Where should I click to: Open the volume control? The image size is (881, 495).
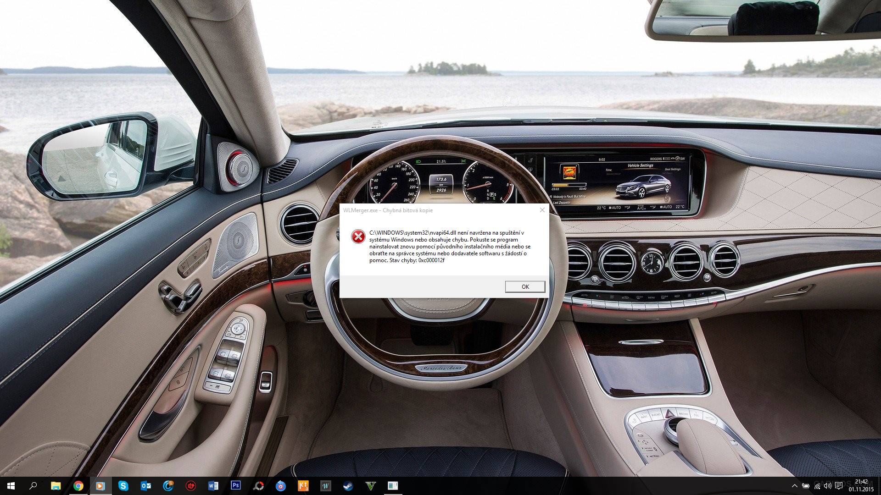click(x=828, y=485)
